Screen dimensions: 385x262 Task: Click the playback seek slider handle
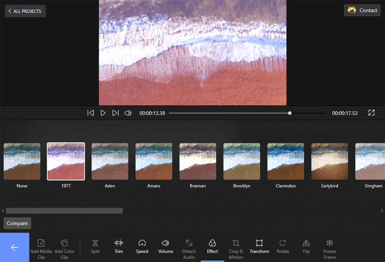pyautogui.click(x=290, y=113)
